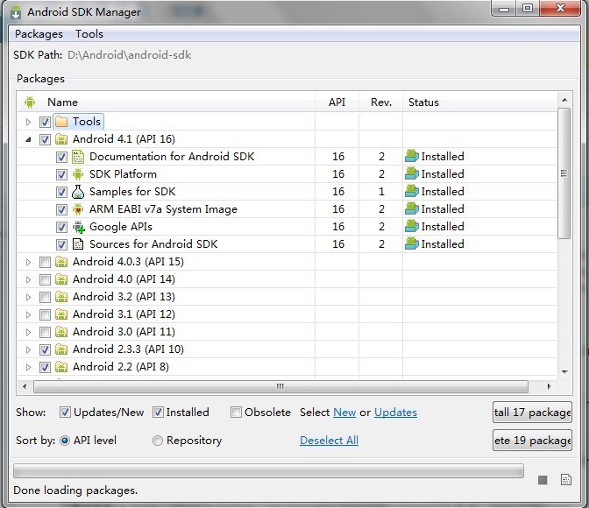589x508 pixels.
Task: Click the Rev. column header
Action: click(381, 102)
